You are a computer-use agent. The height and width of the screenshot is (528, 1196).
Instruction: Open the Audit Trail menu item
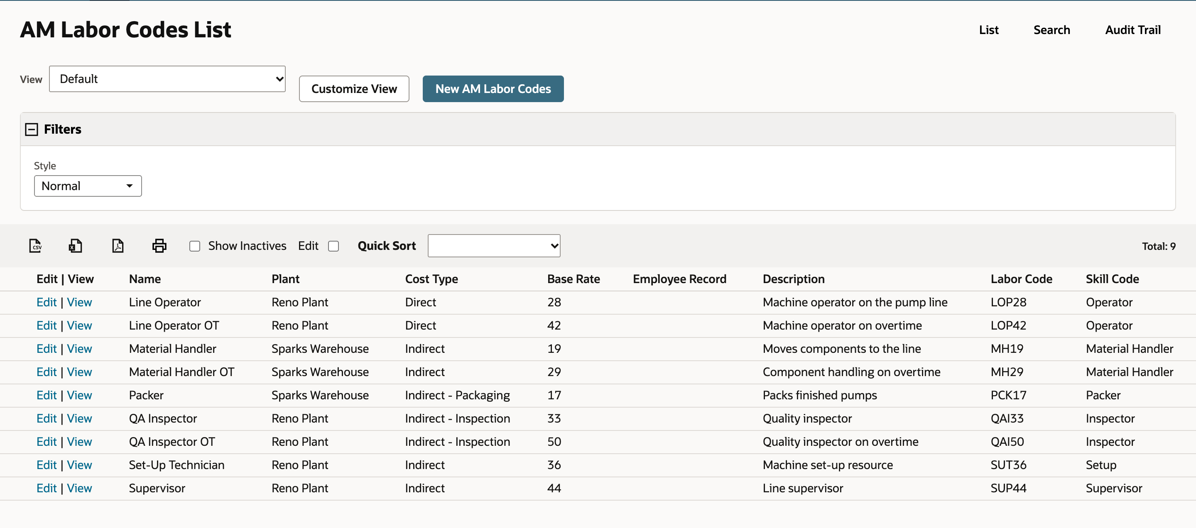click(x=1133, y=30)
